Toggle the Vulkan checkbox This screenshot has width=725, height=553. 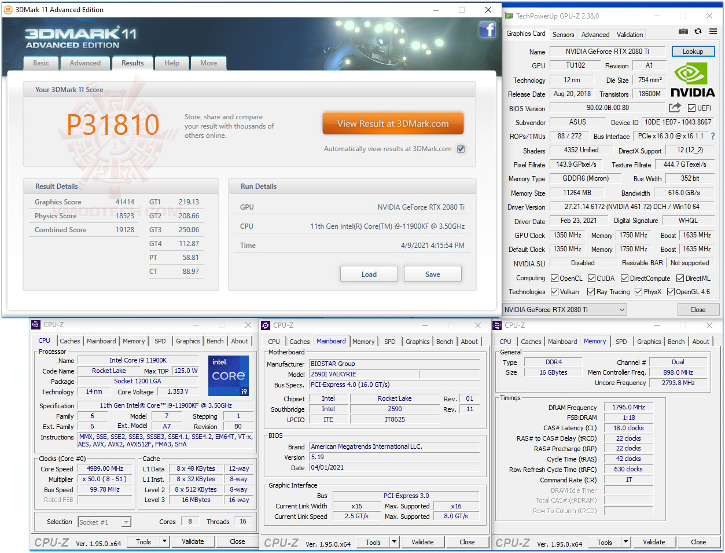click(554, 292)
